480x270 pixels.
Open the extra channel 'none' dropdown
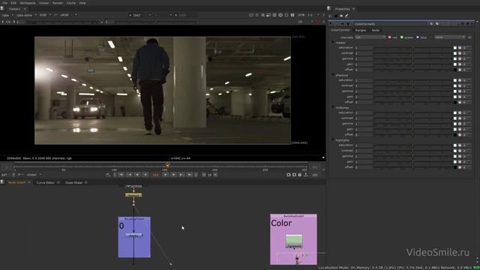[450, 37]
